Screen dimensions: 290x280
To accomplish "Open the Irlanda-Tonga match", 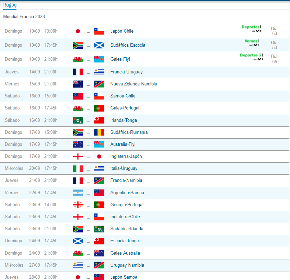I will [x=124, y=120].
